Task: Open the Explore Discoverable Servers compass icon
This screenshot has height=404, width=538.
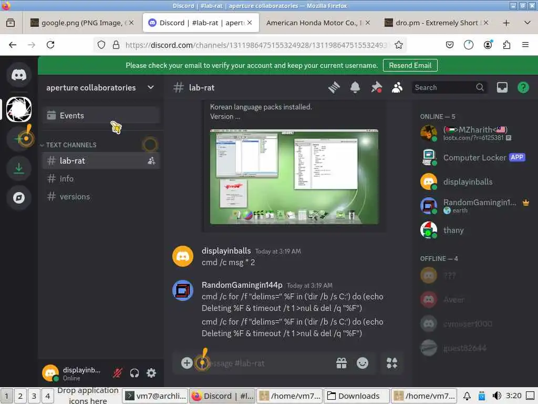Action: point(19,198)
